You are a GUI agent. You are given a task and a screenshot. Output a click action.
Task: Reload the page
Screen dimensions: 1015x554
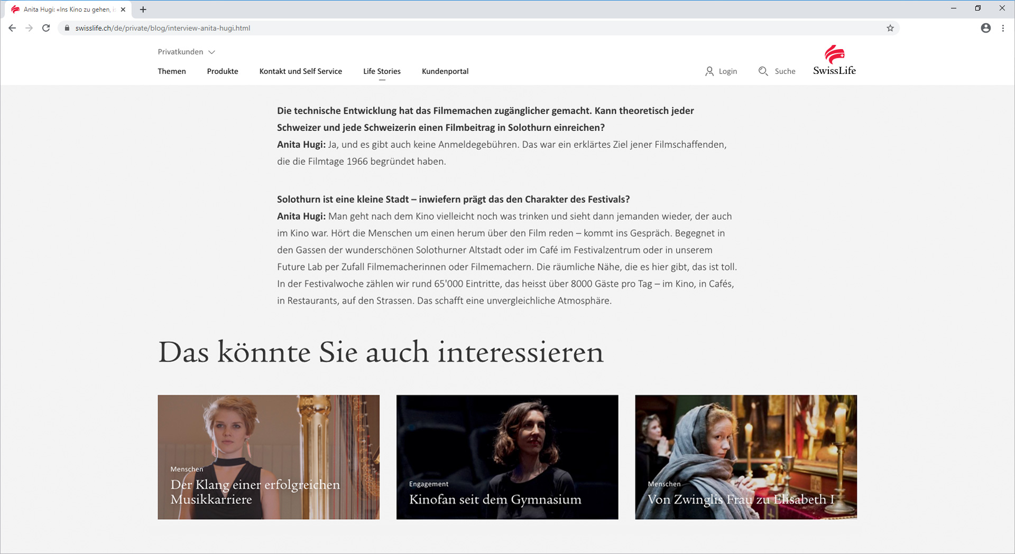(x=46, y=28)
